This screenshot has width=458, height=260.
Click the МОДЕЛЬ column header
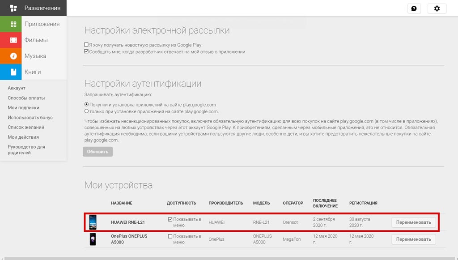pos(261,203)
